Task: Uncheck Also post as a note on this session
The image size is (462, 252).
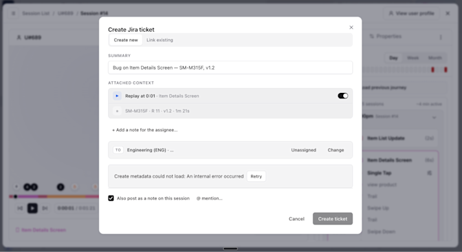Action: coord(111,198)
